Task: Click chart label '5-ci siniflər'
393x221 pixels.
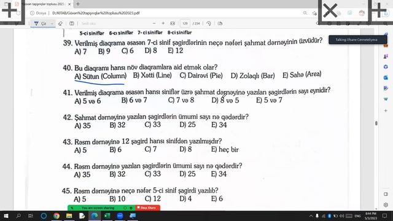Action: coord(91,33)
